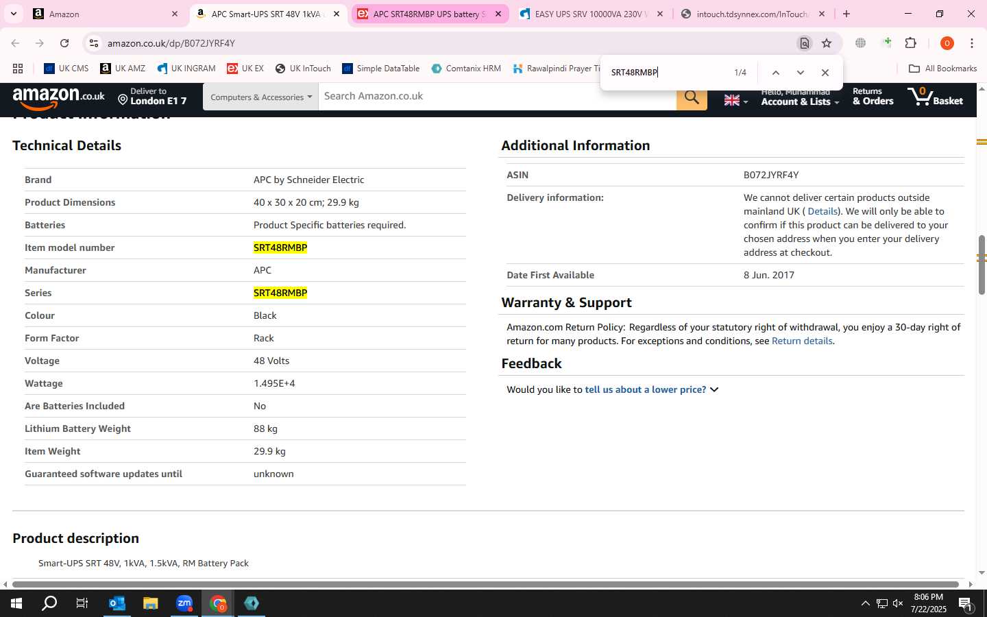Click the Amazon.co.uk logo

click(58, 98)
